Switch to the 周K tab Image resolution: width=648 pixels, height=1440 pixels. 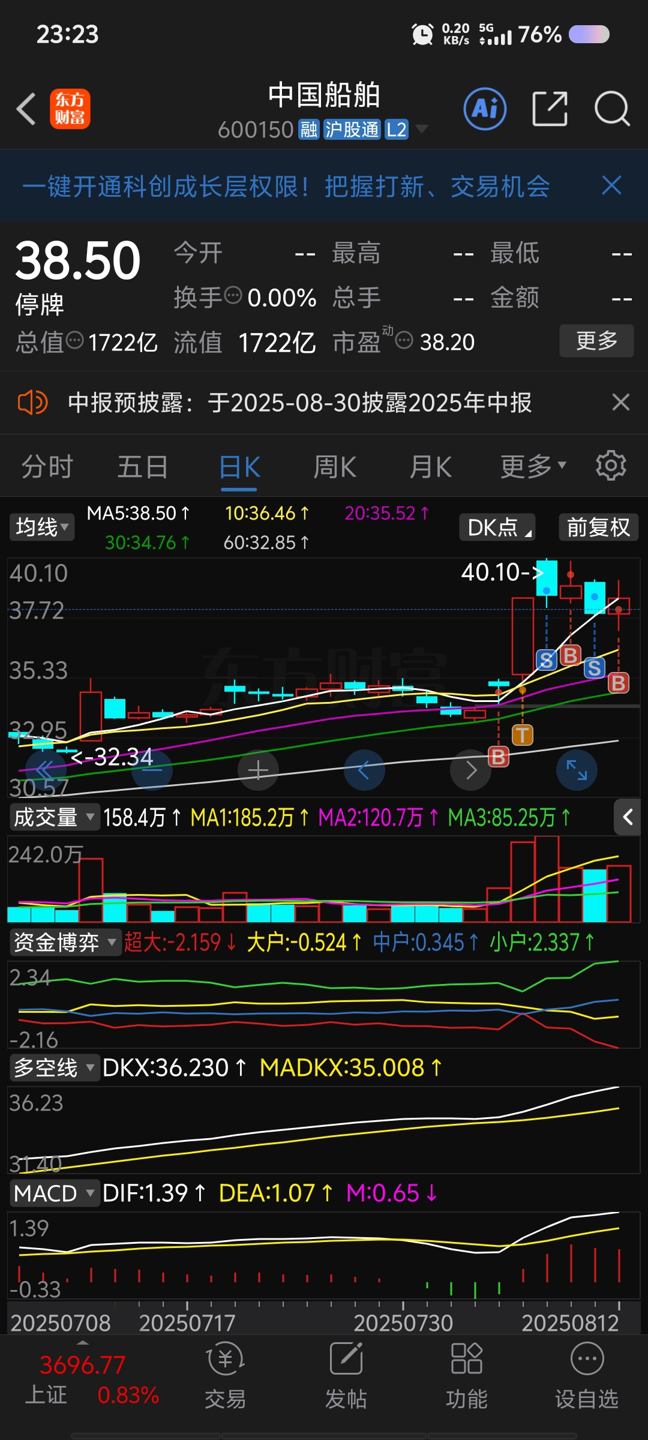[335, 467]
